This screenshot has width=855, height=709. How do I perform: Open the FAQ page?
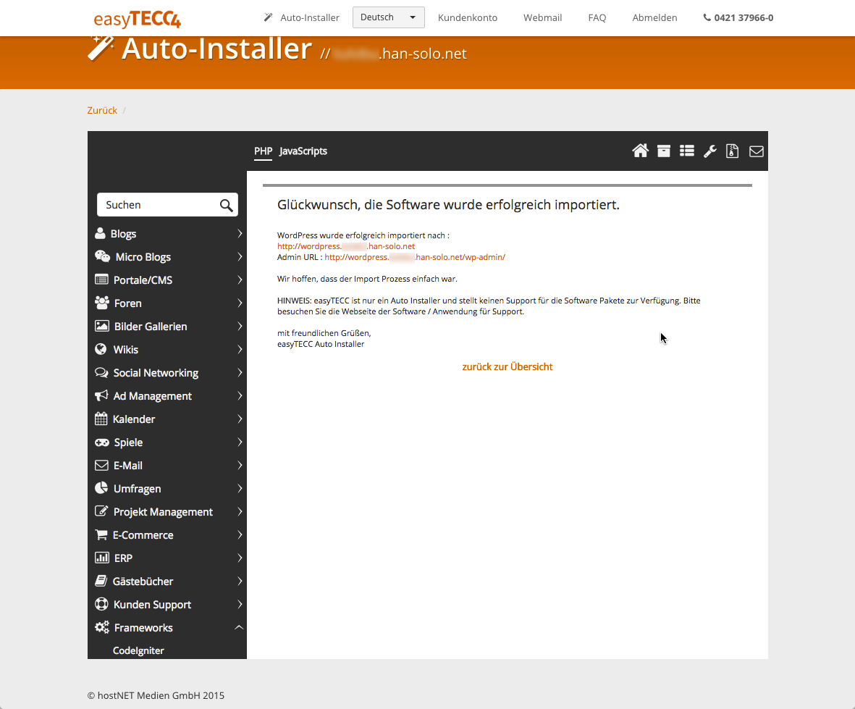[597, 17]
